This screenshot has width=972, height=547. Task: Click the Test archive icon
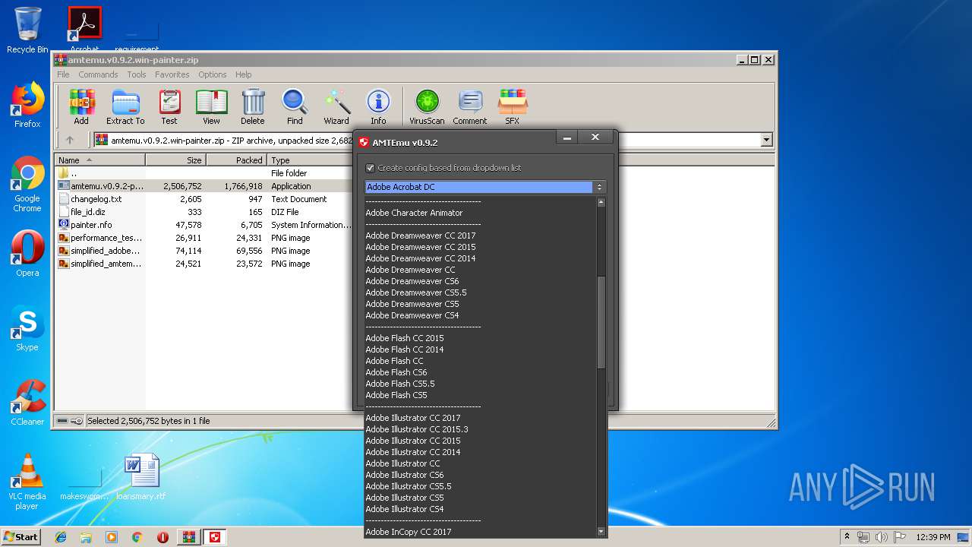tap(169, 106)
